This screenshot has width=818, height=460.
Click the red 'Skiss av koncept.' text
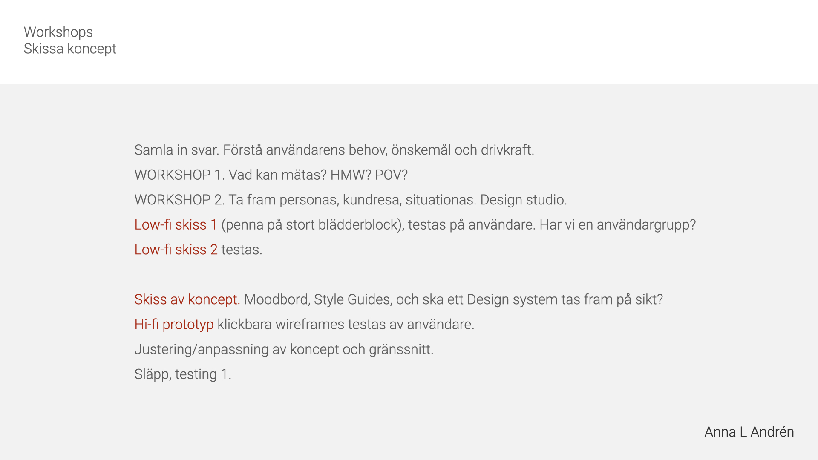point(187,299)
